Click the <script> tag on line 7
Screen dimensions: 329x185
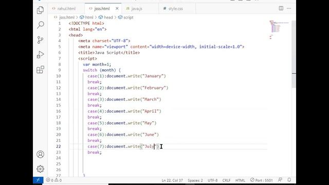point(87,59)
